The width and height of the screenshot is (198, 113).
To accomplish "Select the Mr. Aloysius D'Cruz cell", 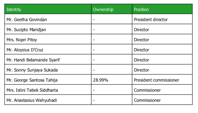I will [x=48, y=49].
